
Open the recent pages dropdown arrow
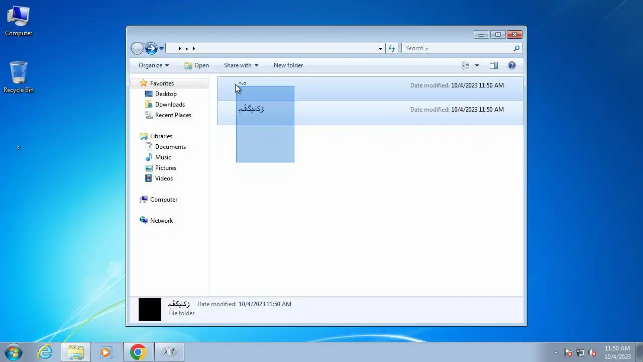coord(161,49)
